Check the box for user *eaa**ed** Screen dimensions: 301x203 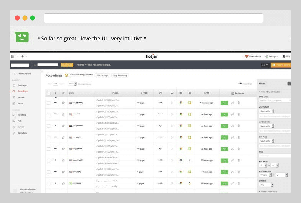point(49,161)
